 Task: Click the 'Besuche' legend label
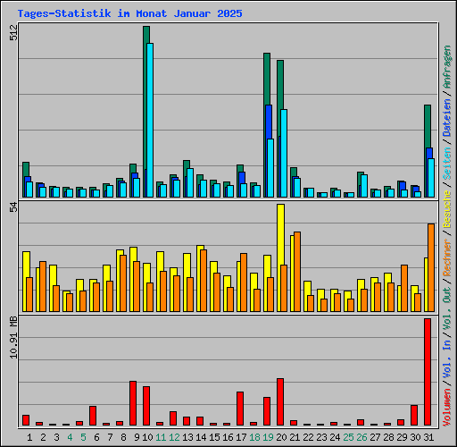[x=447, y=209]
